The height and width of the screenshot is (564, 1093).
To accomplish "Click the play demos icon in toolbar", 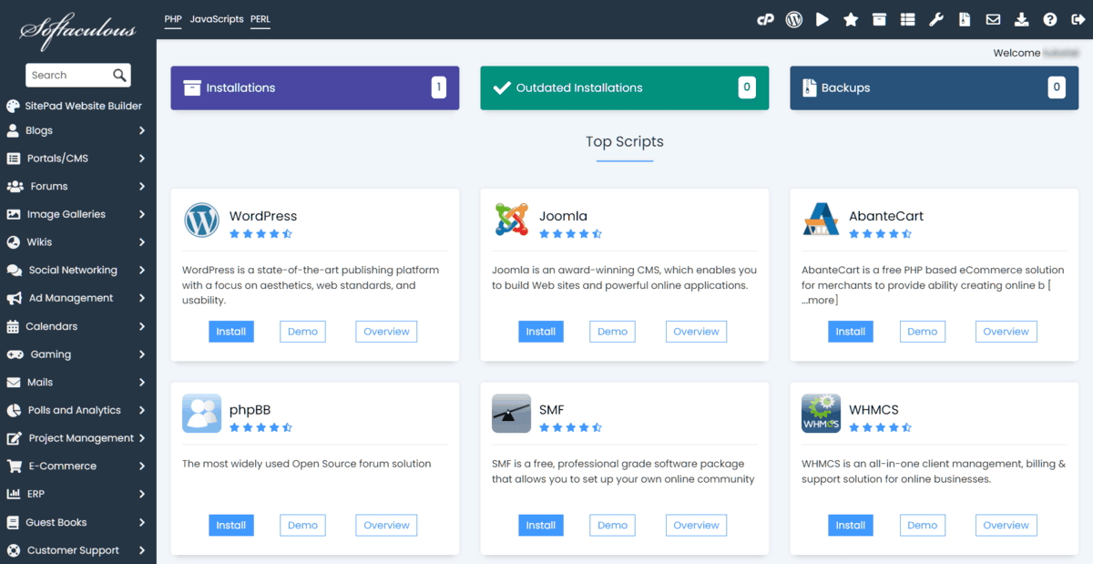I will (822, 19).
